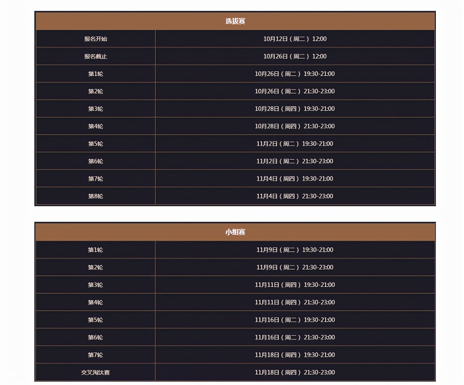Select 第1轮 label in the 小组赛 table
This screenshot has height=385, width=464.
95,250
